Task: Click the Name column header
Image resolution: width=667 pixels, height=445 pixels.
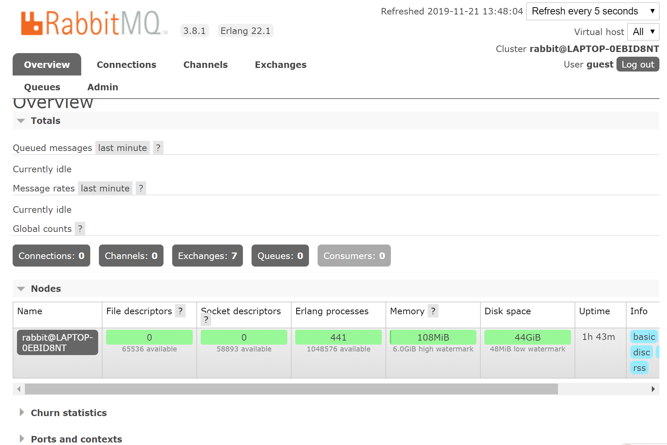Action: click(x=30, y=311)
